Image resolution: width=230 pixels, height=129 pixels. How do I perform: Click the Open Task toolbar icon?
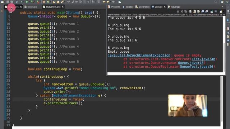[58, 2]
